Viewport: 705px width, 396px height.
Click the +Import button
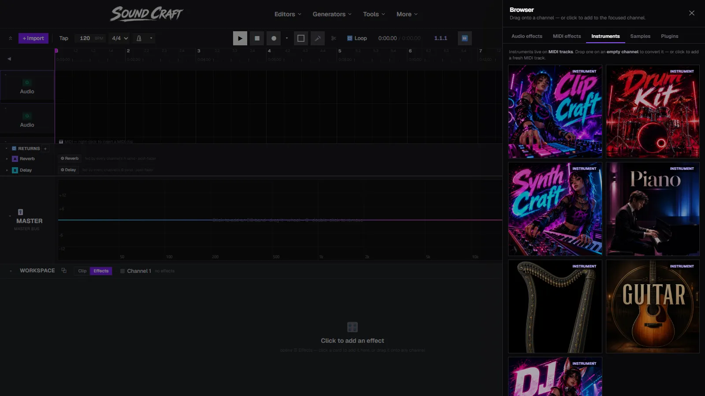pos(33,38)
